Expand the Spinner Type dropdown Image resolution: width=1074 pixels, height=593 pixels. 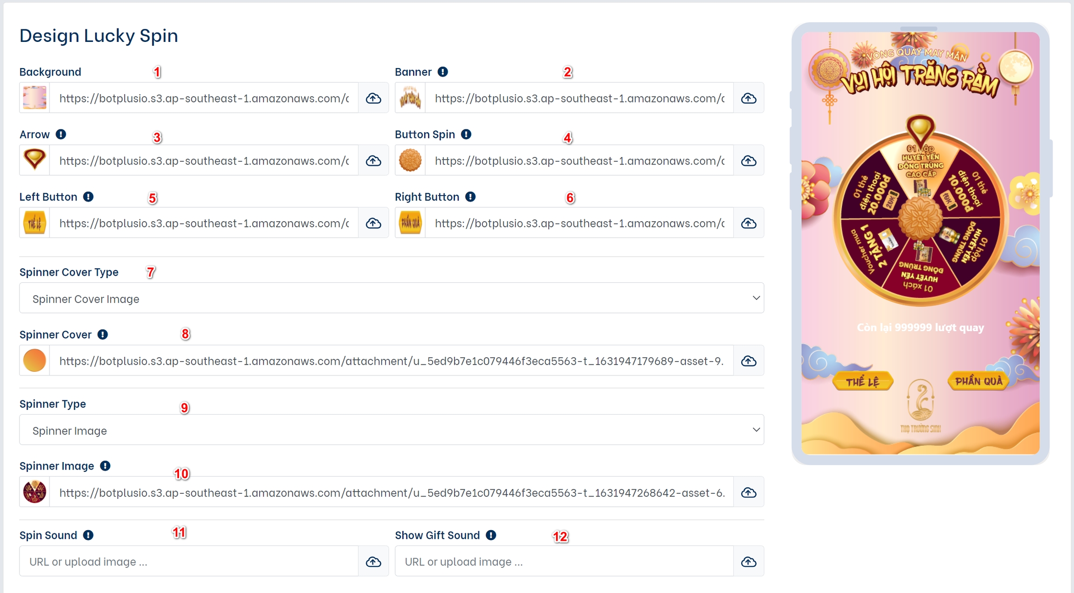pyautogui.click(x=391, y=430)
